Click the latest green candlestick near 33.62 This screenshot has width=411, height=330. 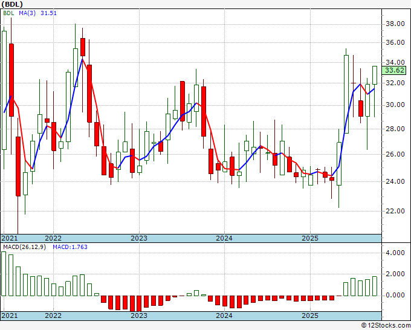coord(375,75)
